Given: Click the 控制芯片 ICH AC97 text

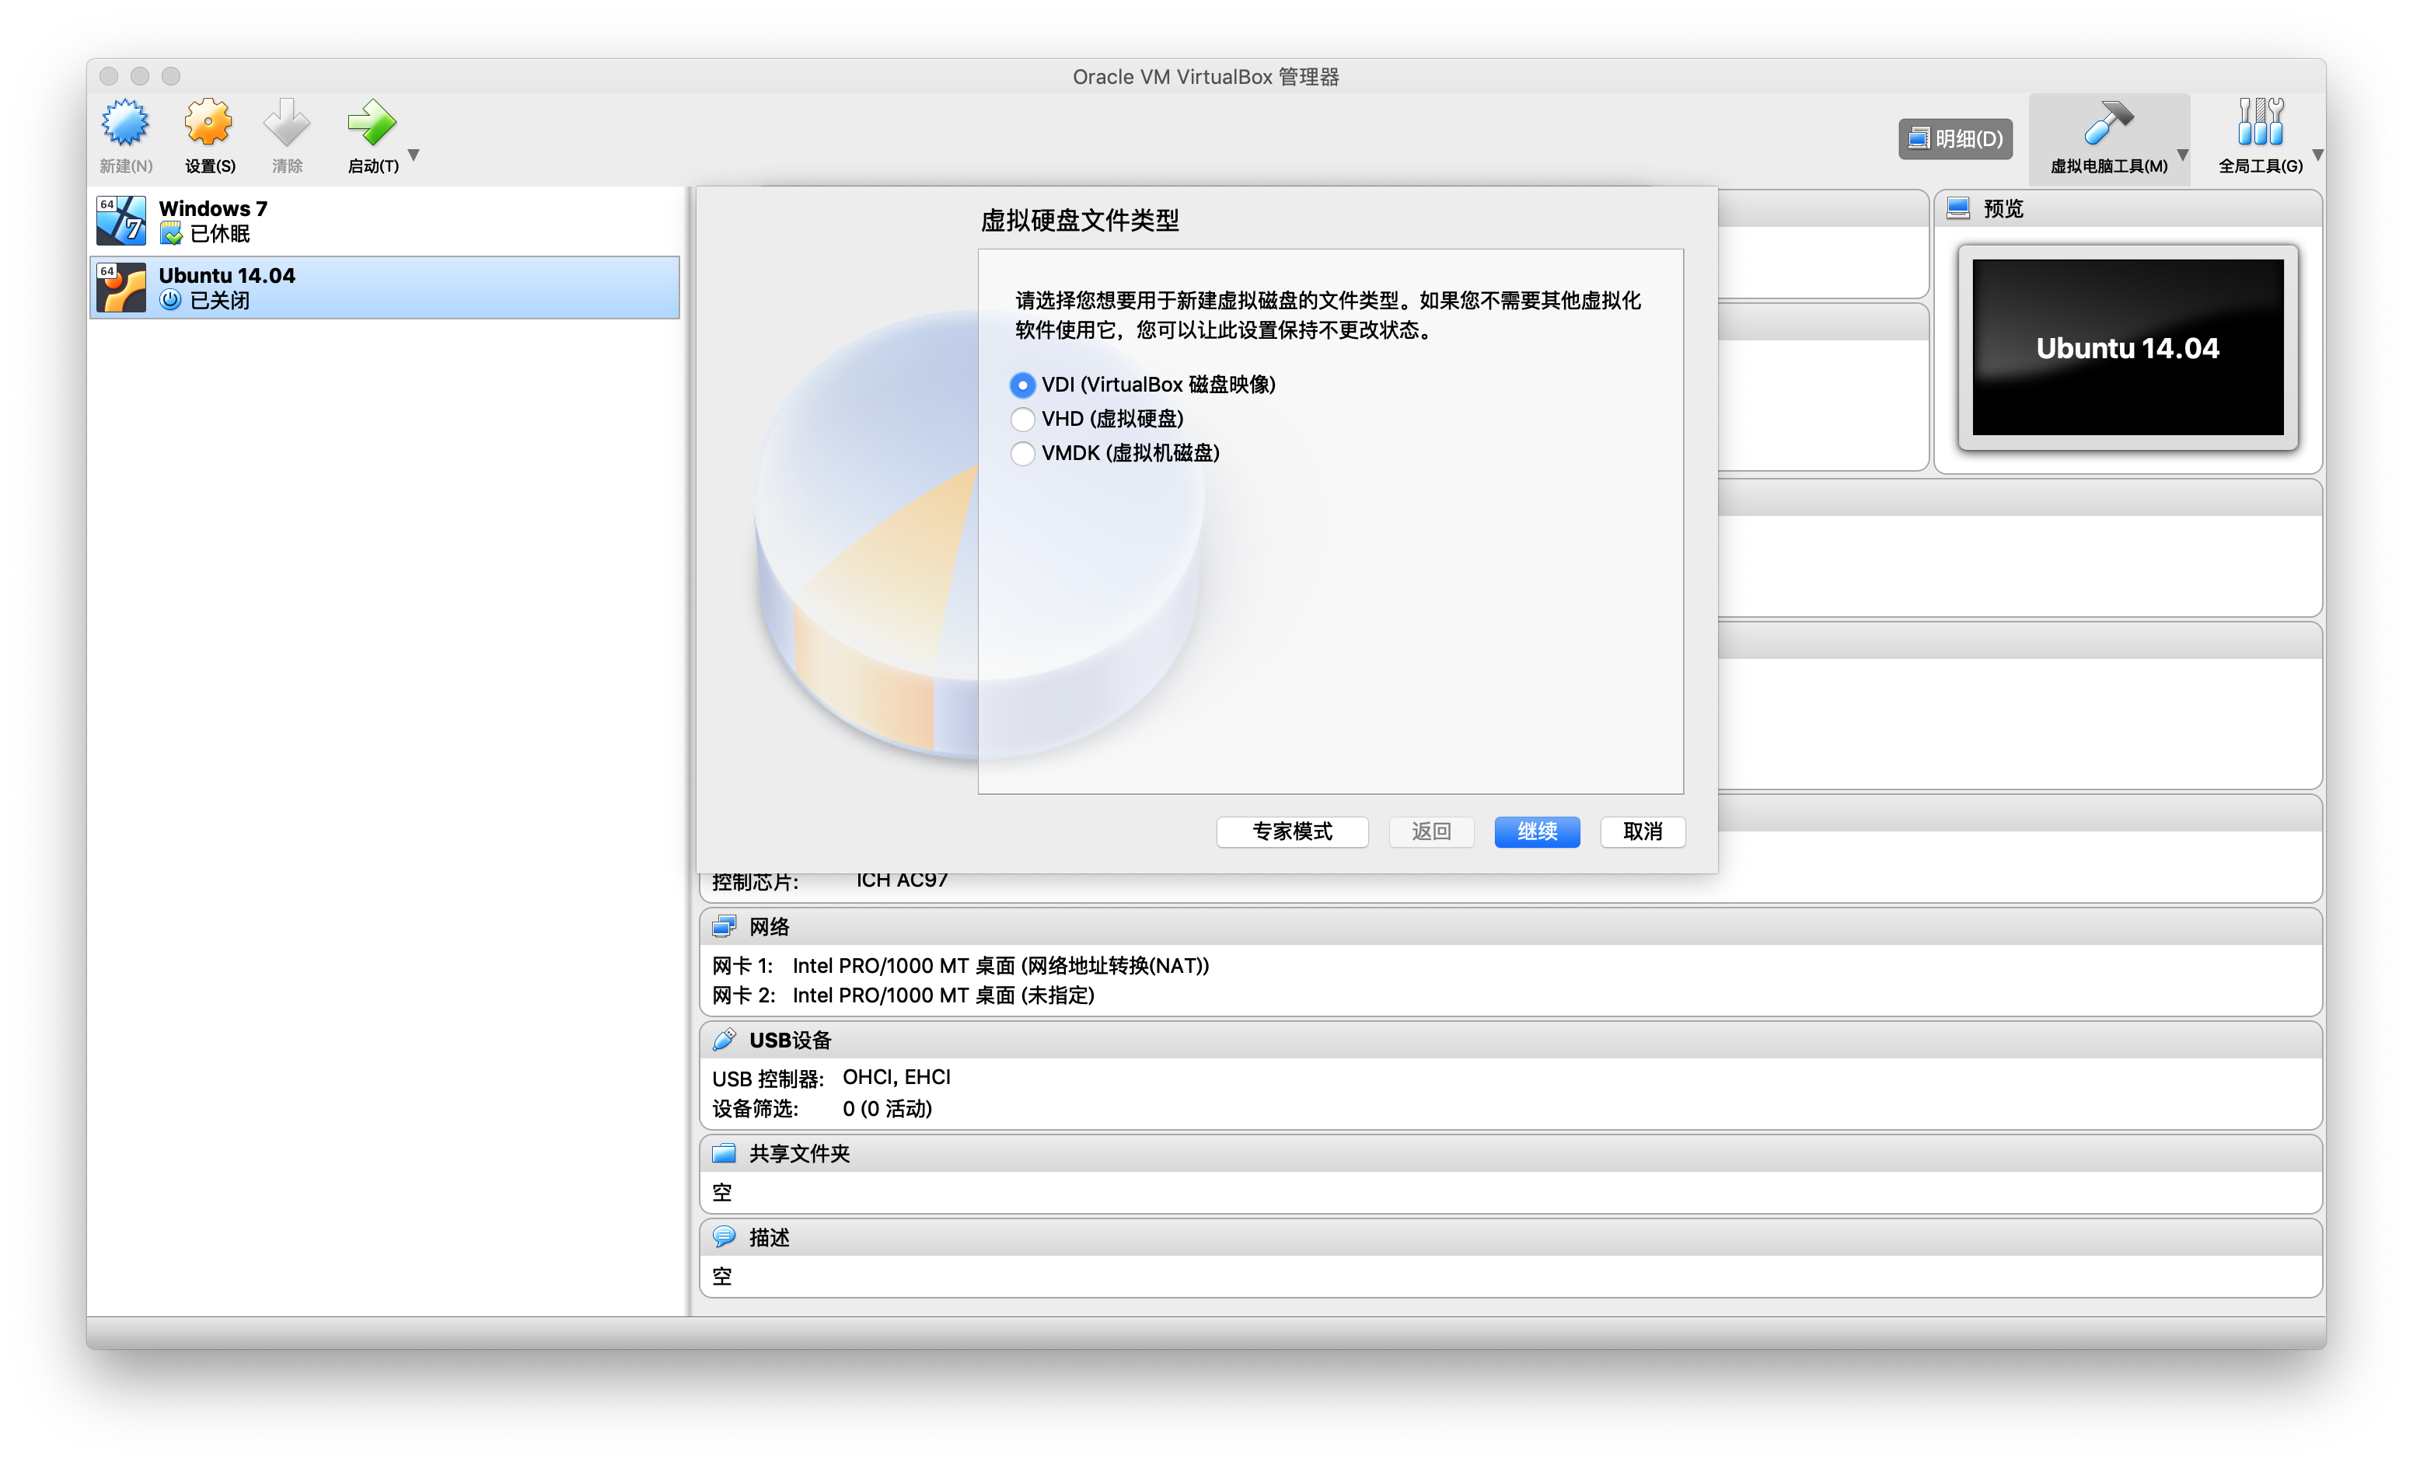Looking at the screenshot, I should [x=829, y=880].
